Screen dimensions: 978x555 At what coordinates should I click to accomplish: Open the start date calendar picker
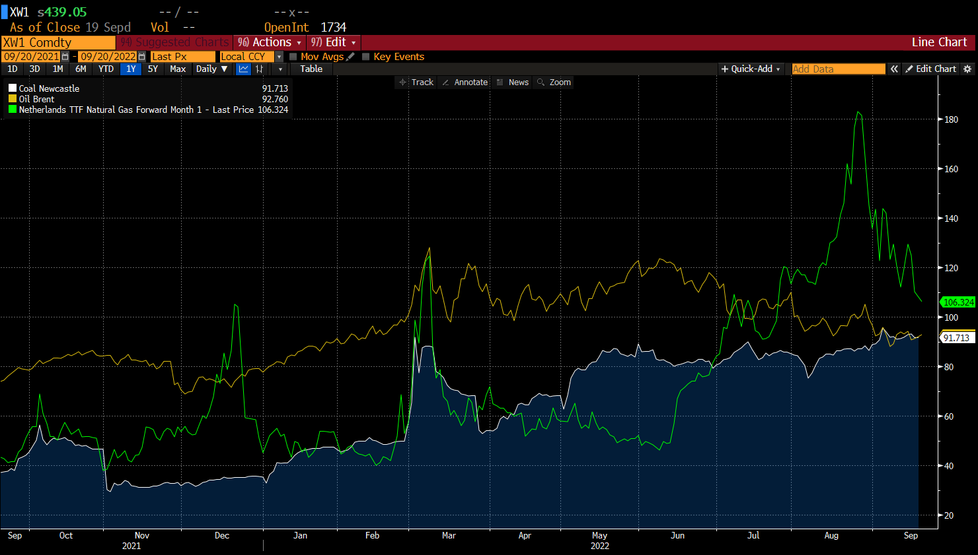pos(65,57)
